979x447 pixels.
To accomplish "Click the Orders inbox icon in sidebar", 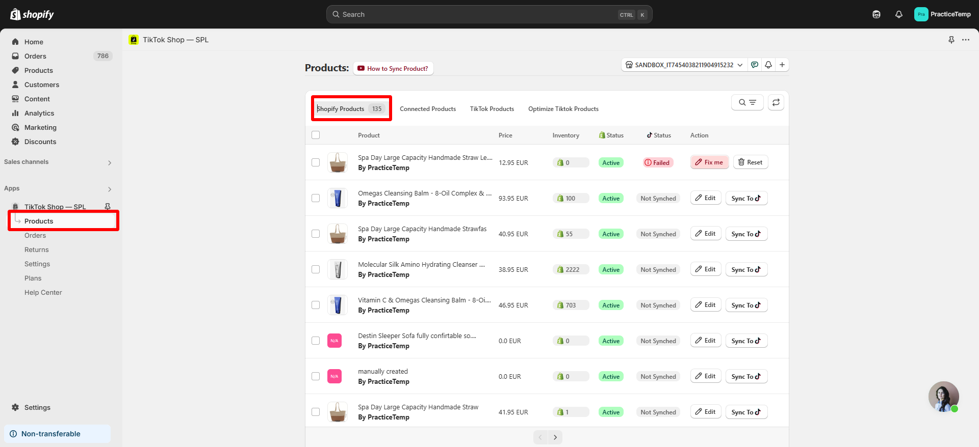I will point(15,56).
